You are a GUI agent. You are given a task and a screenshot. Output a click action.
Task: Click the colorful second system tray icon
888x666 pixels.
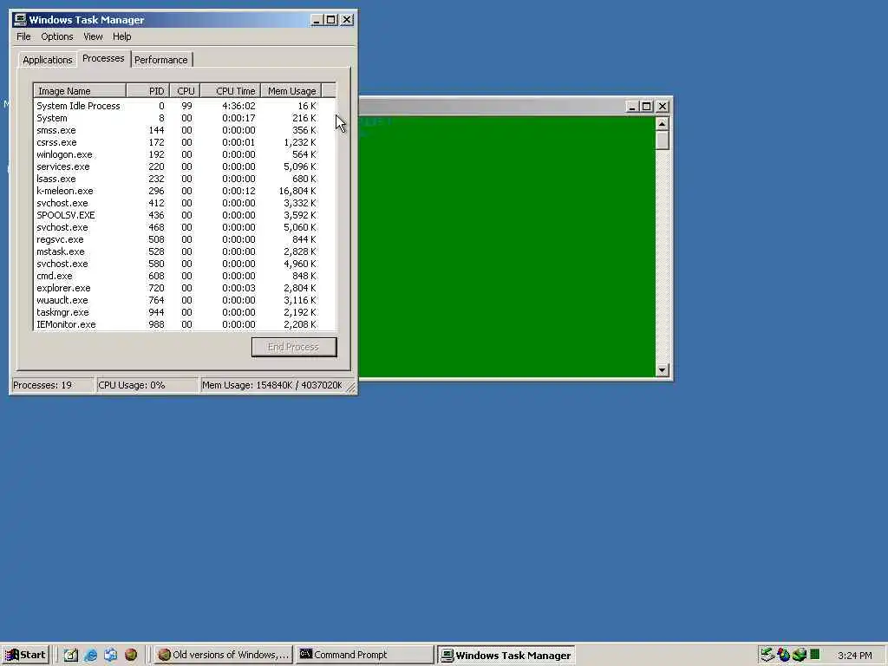(783, 655)
